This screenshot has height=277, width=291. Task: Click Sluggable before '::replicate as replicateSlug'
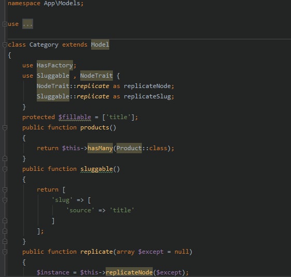(53, 96)
